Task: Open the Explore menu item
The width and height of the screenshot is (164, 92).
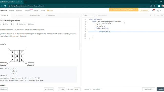Action: pyautogui.click(x=12, y=10)
